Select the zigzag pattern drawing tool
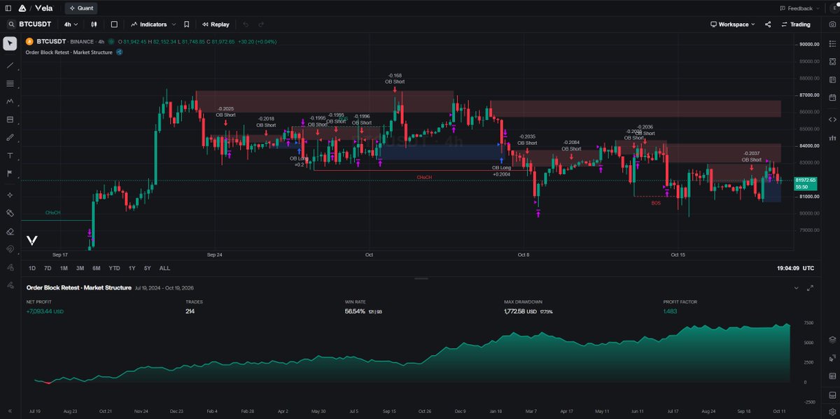Image resolution: width=840 pixels, height=419 pixels. tap(10, 101)
